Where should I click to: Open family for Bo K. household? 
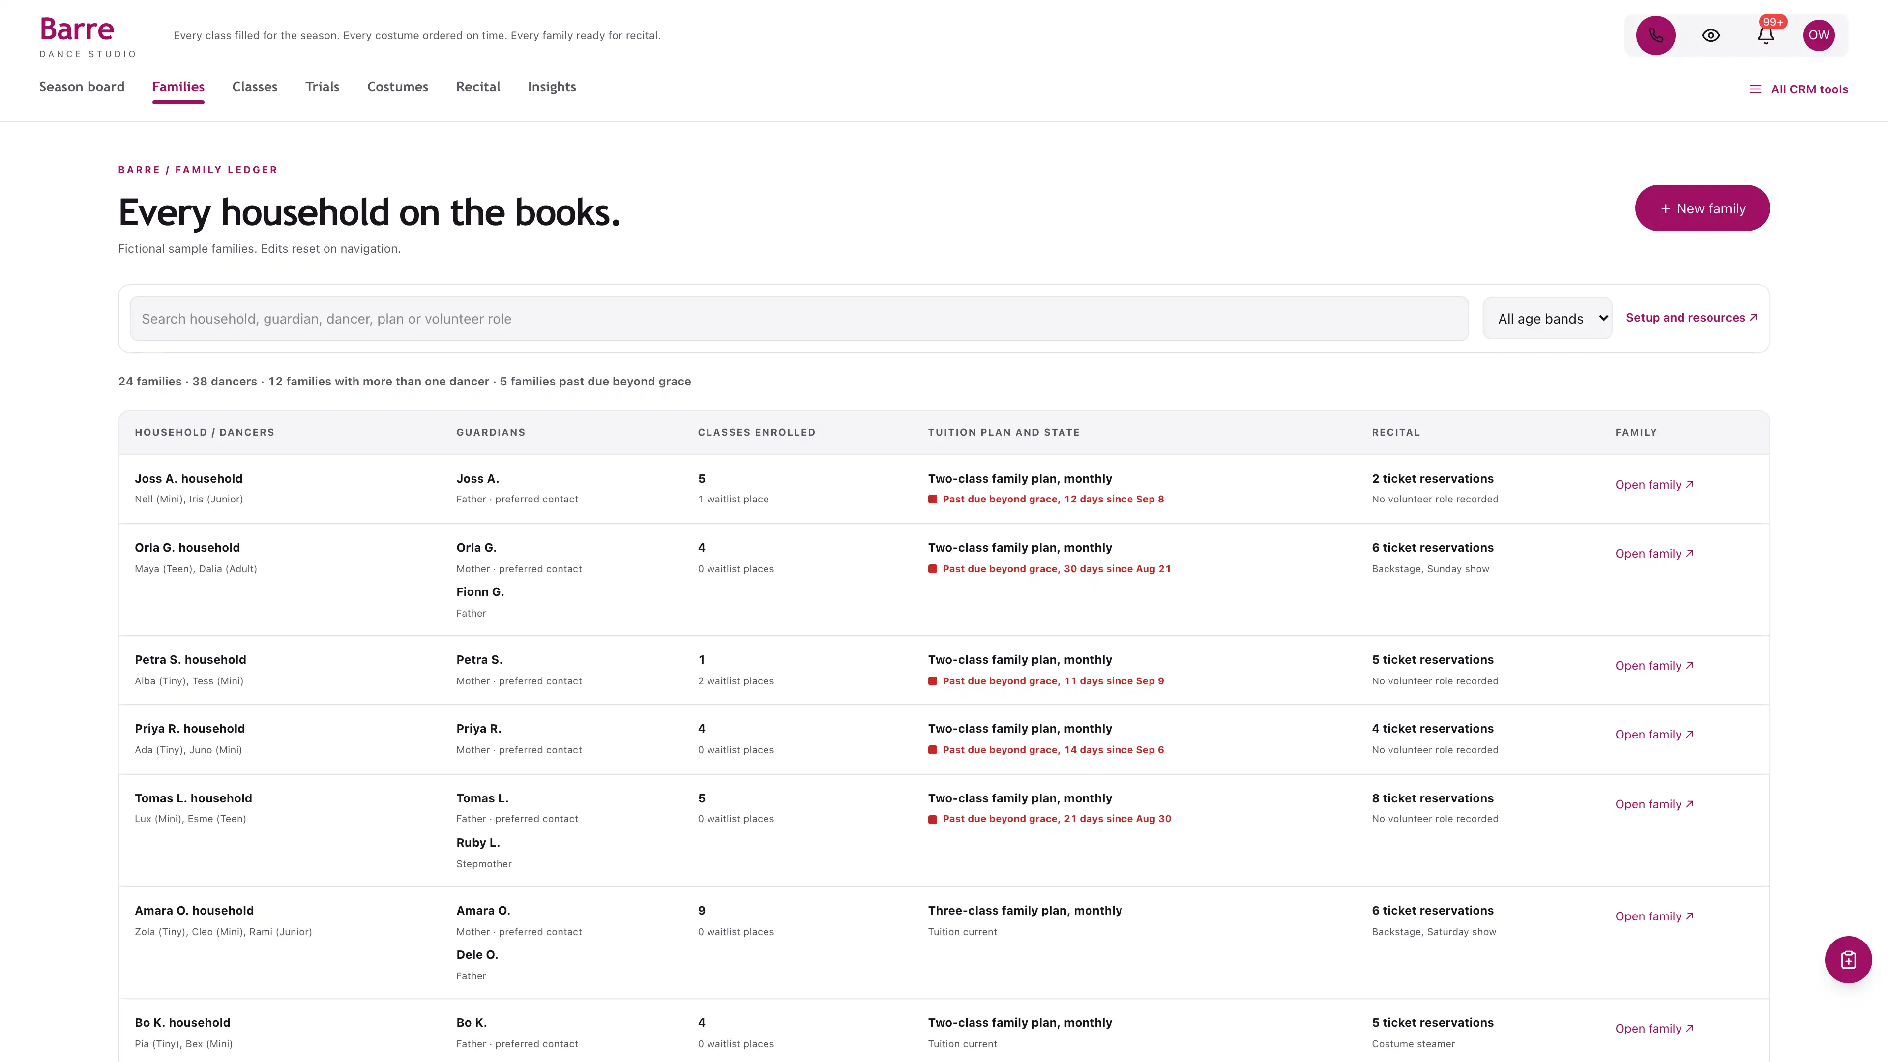pyautogui.click(x=1654, y=1028)
